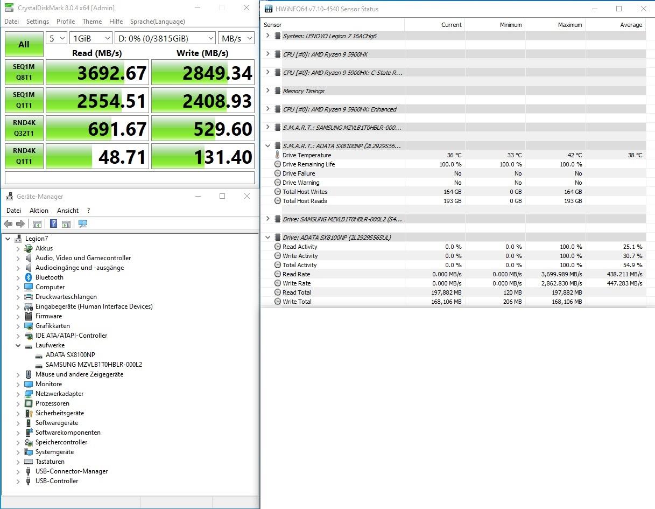Run the SEQ1M Q8T1 test button
The image size is (655, 509).
(x=24, y=72)
